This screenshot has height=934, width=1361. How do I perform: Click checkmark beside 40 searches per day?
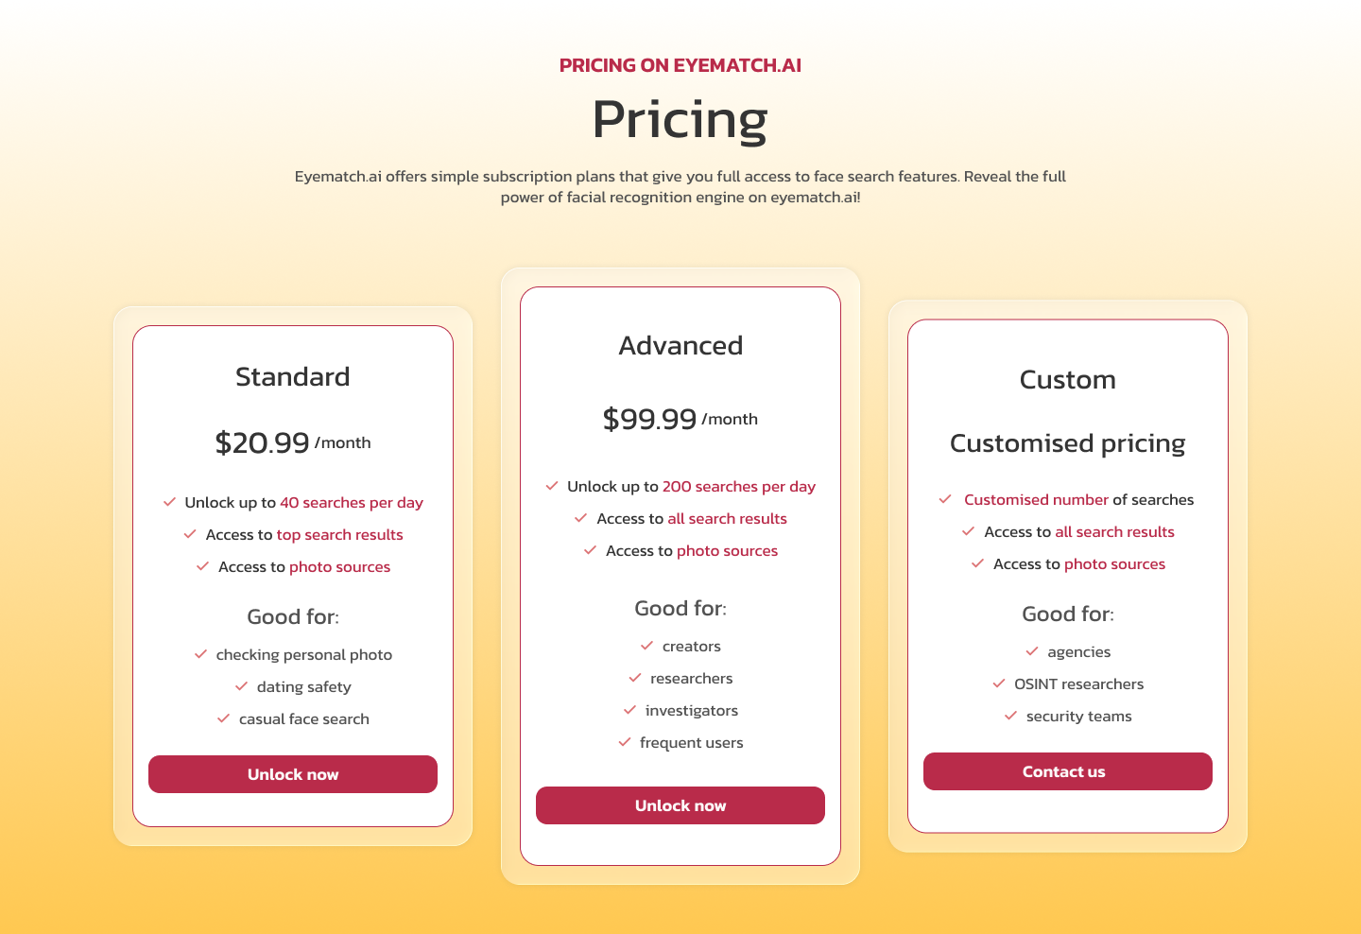coord(170,502)
